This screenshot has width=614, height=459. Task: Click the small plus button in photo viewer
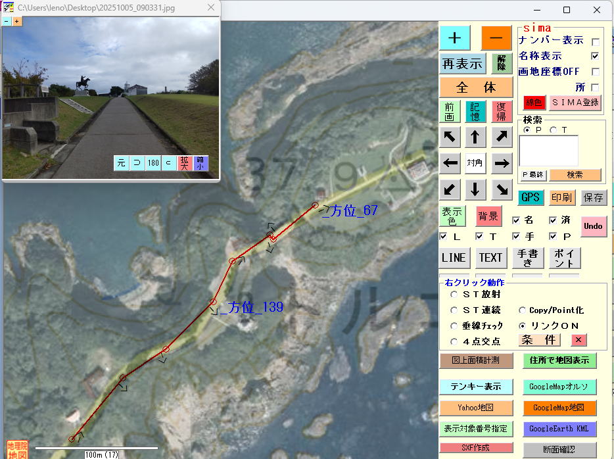point(17,21)
